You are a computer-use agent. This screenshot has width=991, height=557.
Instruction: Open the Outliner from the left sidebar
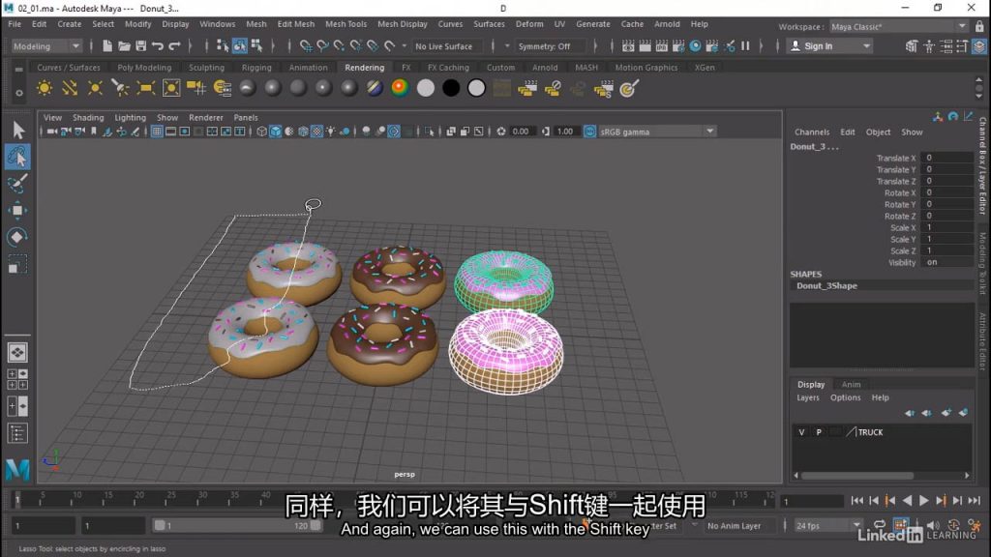(17, 433)
